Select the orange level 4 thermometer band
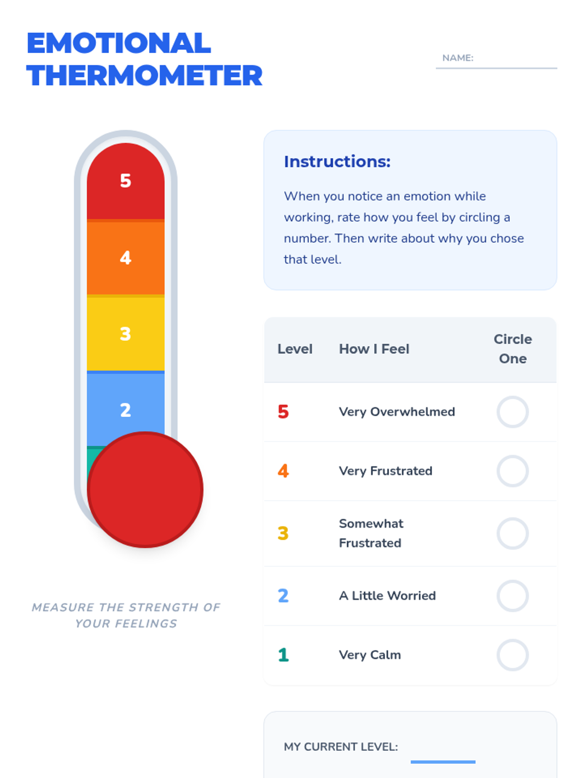The height and width of the screenshot is (778, 583). (126, 258)
